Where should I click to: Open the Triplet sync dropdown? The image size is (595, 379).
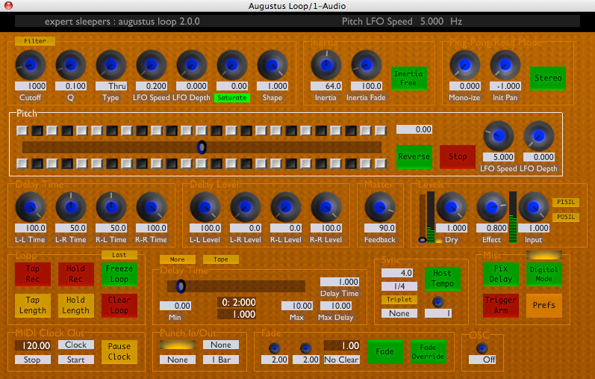399,300
